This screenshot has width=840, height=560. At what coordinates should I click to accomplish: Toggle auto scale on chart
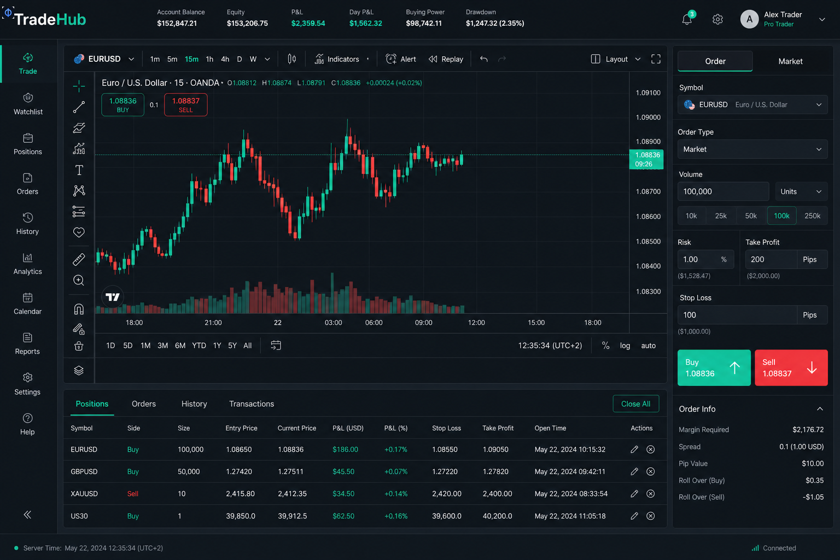click(648, 346)
